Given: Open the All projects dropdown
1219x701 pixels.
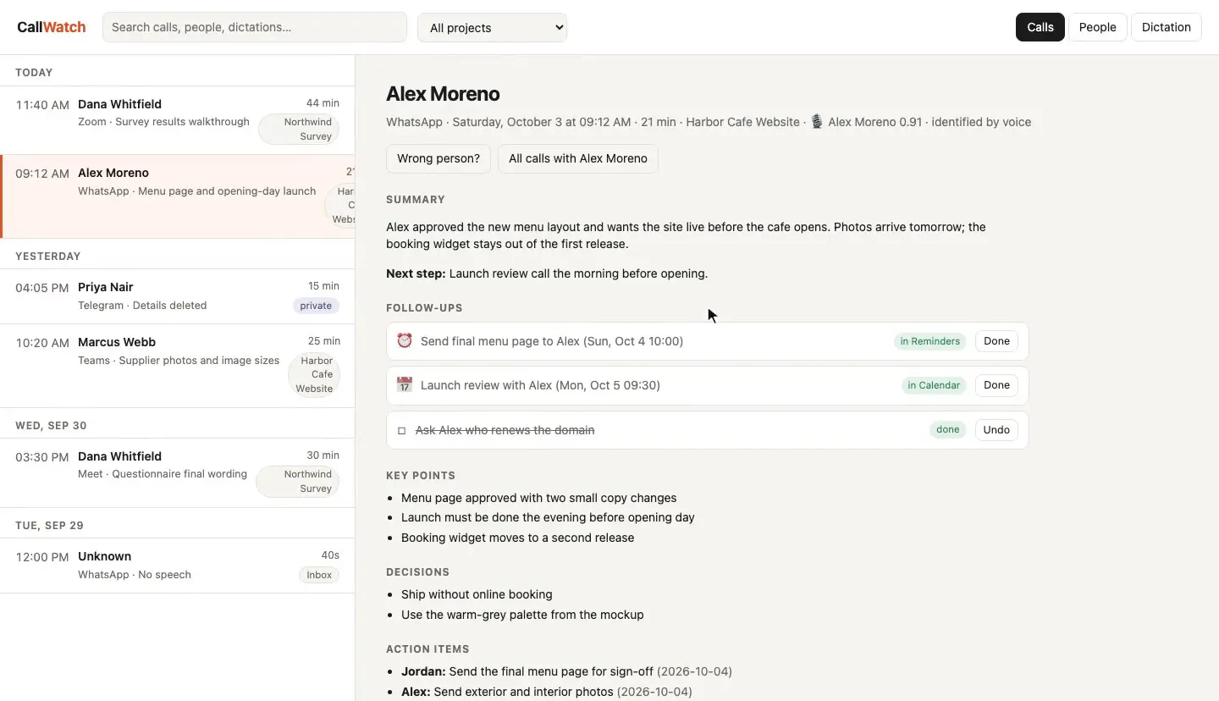Looking at the screenshot, I should click(x=492, y=27).
